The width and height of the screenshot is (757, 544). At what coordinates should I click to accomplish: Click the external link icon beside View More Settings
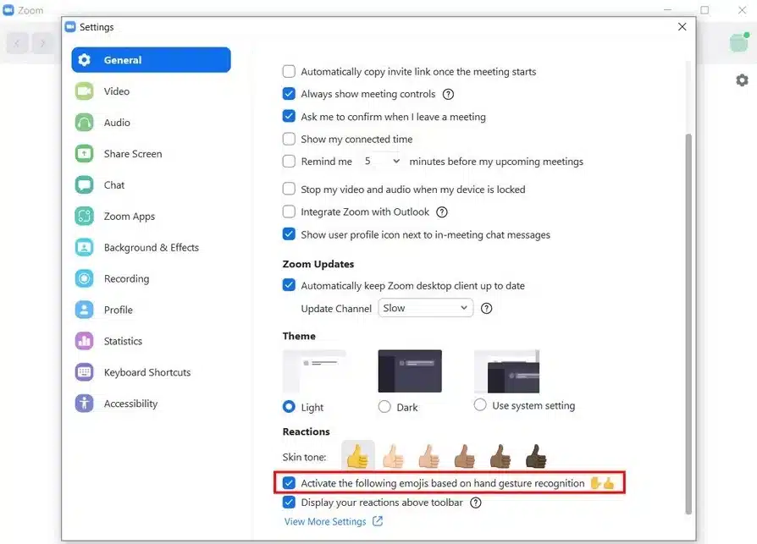[378, 521]
